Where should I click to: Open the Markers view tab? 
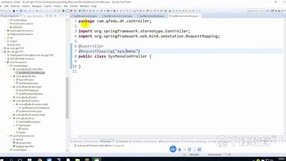pyautogui.click(x=76, y=141)
